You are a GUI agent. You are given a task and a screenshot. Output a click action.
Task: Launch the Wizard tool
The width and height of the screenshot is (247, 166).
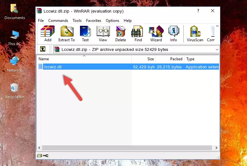[x=156, y=34]
